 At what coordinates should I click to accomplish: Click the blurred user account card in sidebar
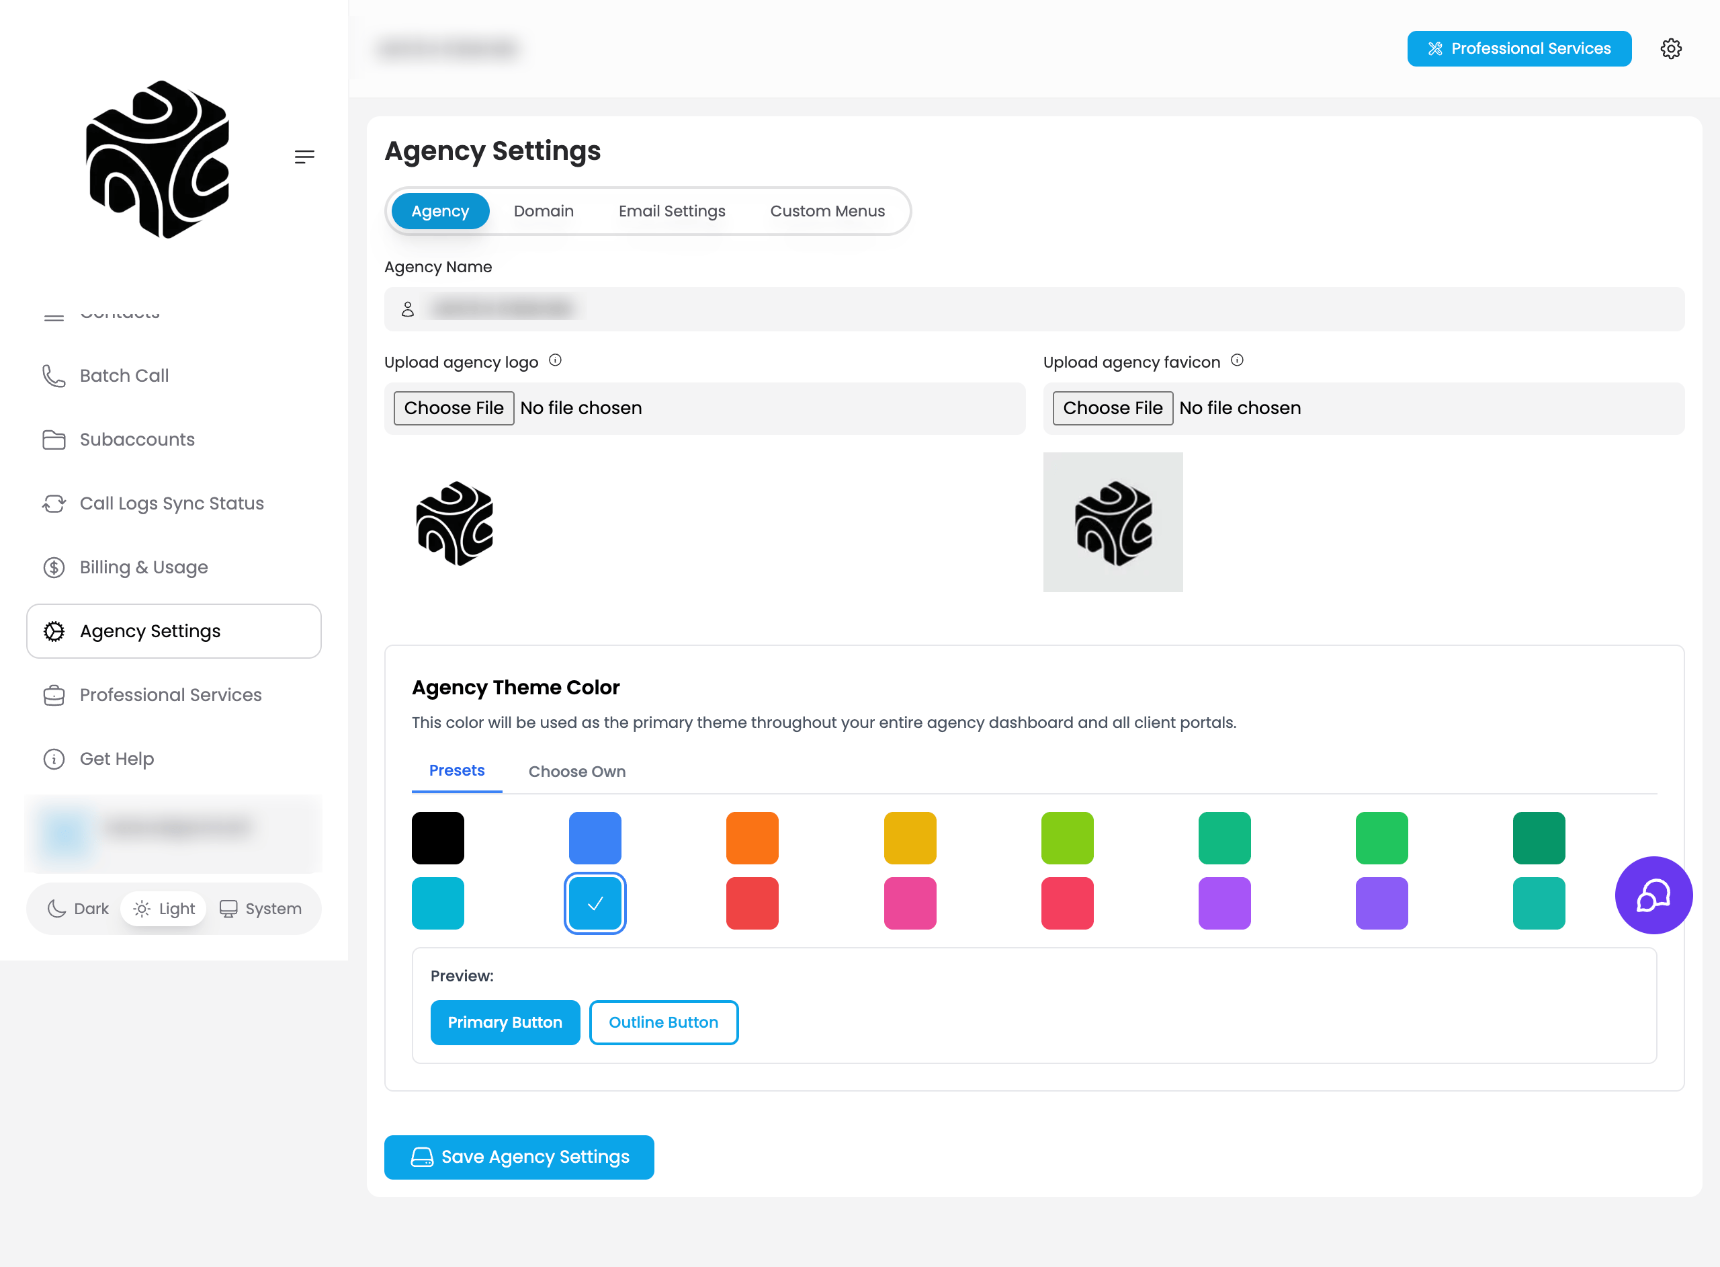coord(174,833)
